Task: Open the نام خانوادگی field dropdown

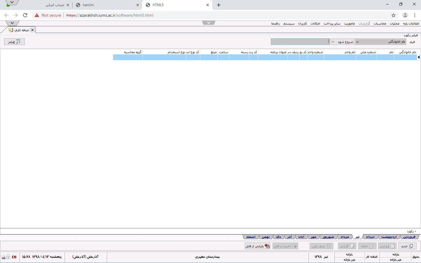Action: (x=380, y=42)
